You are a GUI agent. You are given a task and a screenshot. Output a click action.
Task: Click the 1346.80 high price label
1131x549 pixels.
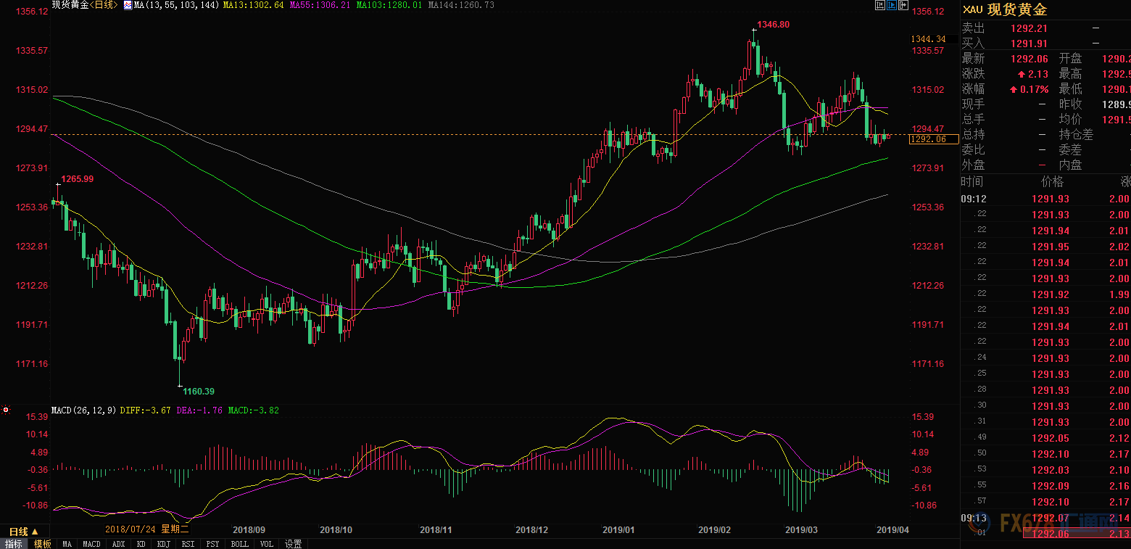[774, 25]
